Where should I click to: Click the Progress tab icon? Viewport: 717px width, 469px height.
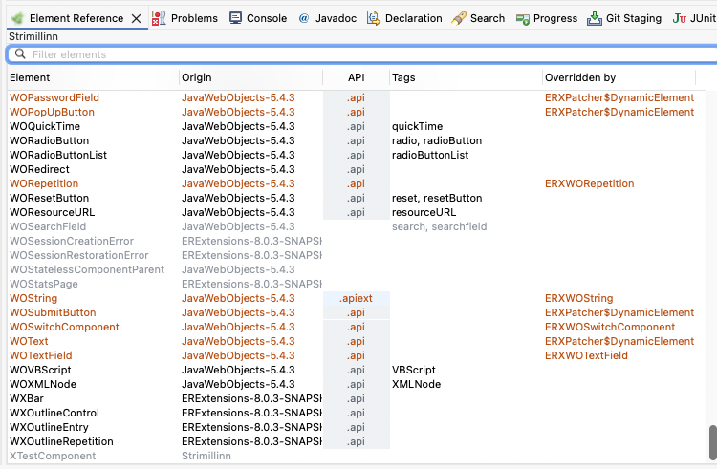522,19
